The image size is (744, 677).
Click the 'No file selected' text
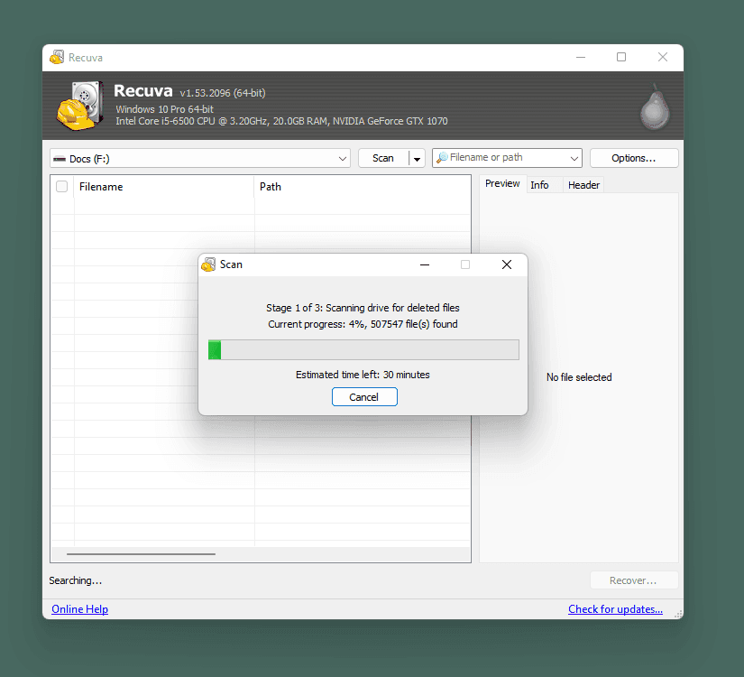click(579, 377)
